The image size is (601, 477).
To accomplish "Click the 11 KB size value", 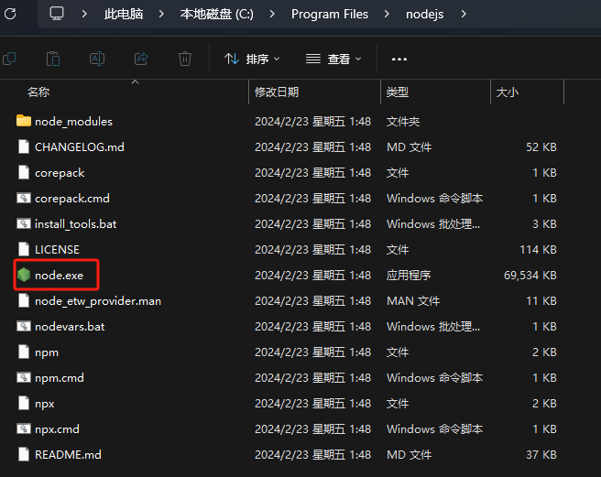I will pyautogui.click(x=541, y=301).
